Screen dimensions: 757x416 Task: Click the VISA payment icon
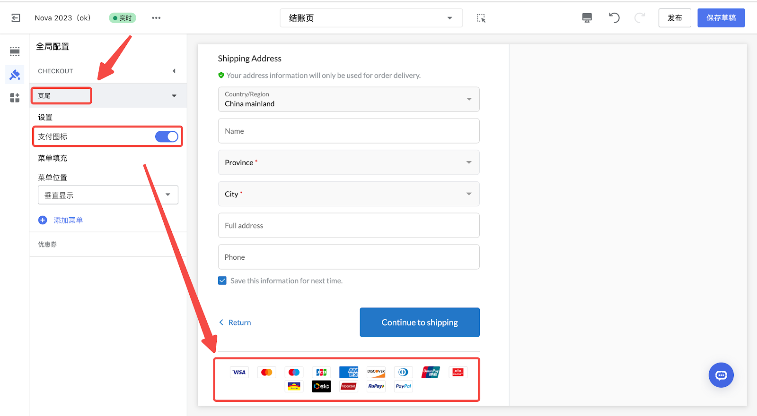[x=239, y=372]
